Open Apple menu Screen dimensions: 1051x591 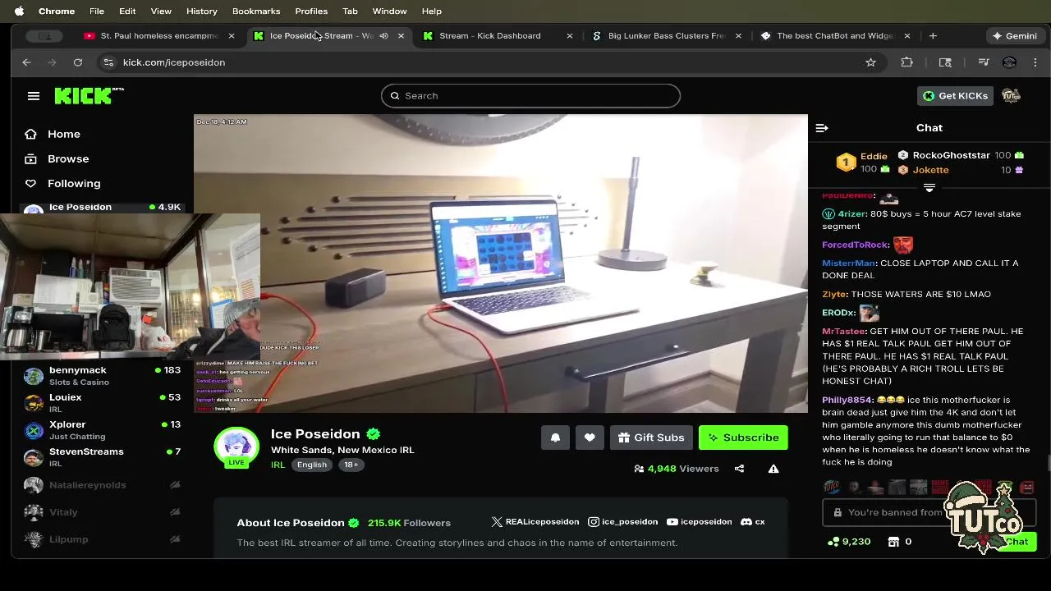pyautogui.click(x=19, y=11)
